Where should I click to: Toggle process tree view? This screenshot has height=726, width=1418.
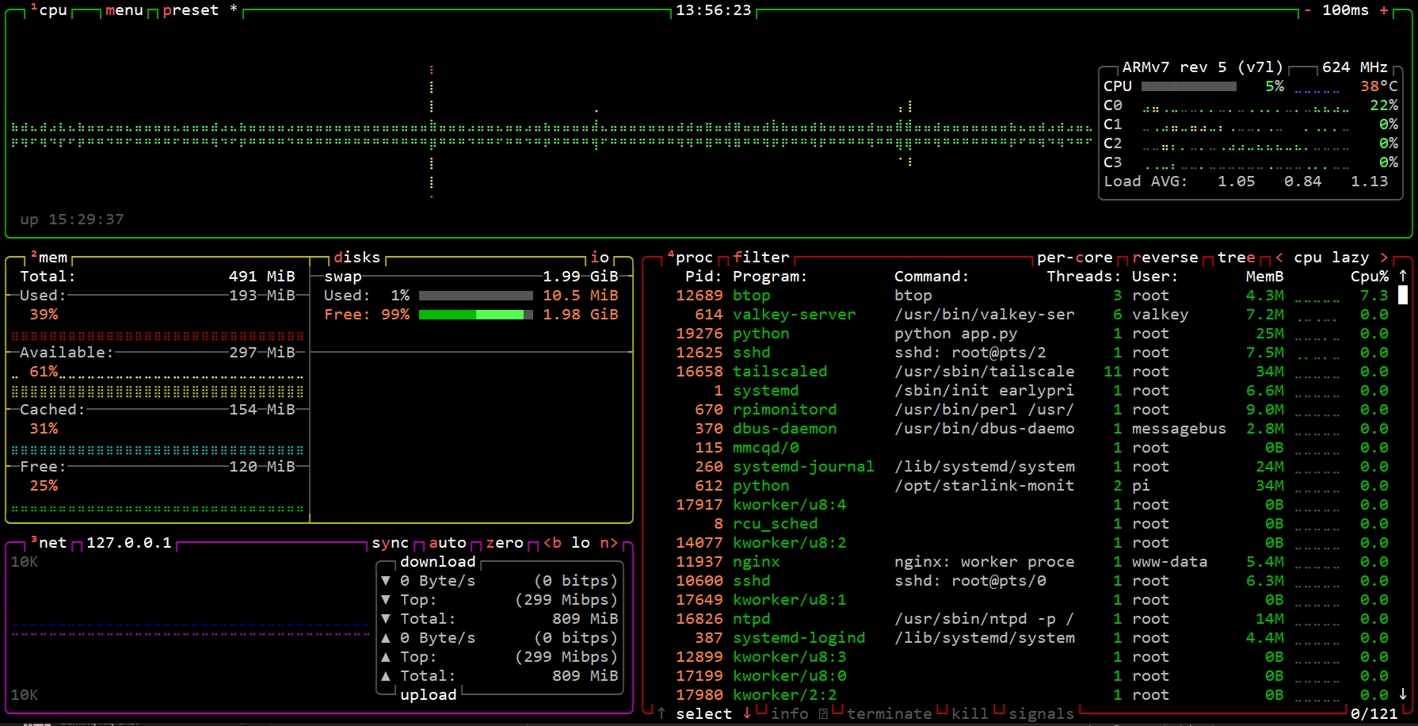click(1236, 258)
